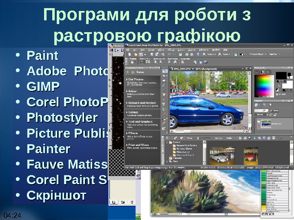Open the Enhance Photo dropdown
The image size is (294, 220).
258,54
